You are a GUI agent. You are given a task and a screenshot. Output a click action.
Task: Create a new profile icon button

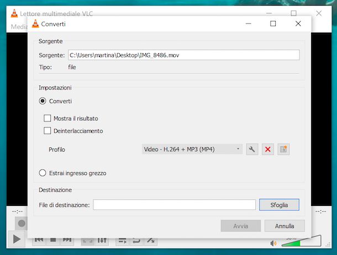tap(283, 149)
